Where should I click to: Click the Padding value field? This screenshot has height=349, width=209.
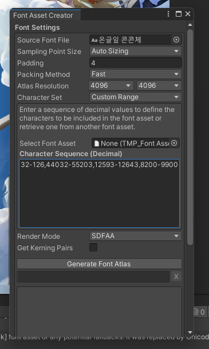point(136,63)
